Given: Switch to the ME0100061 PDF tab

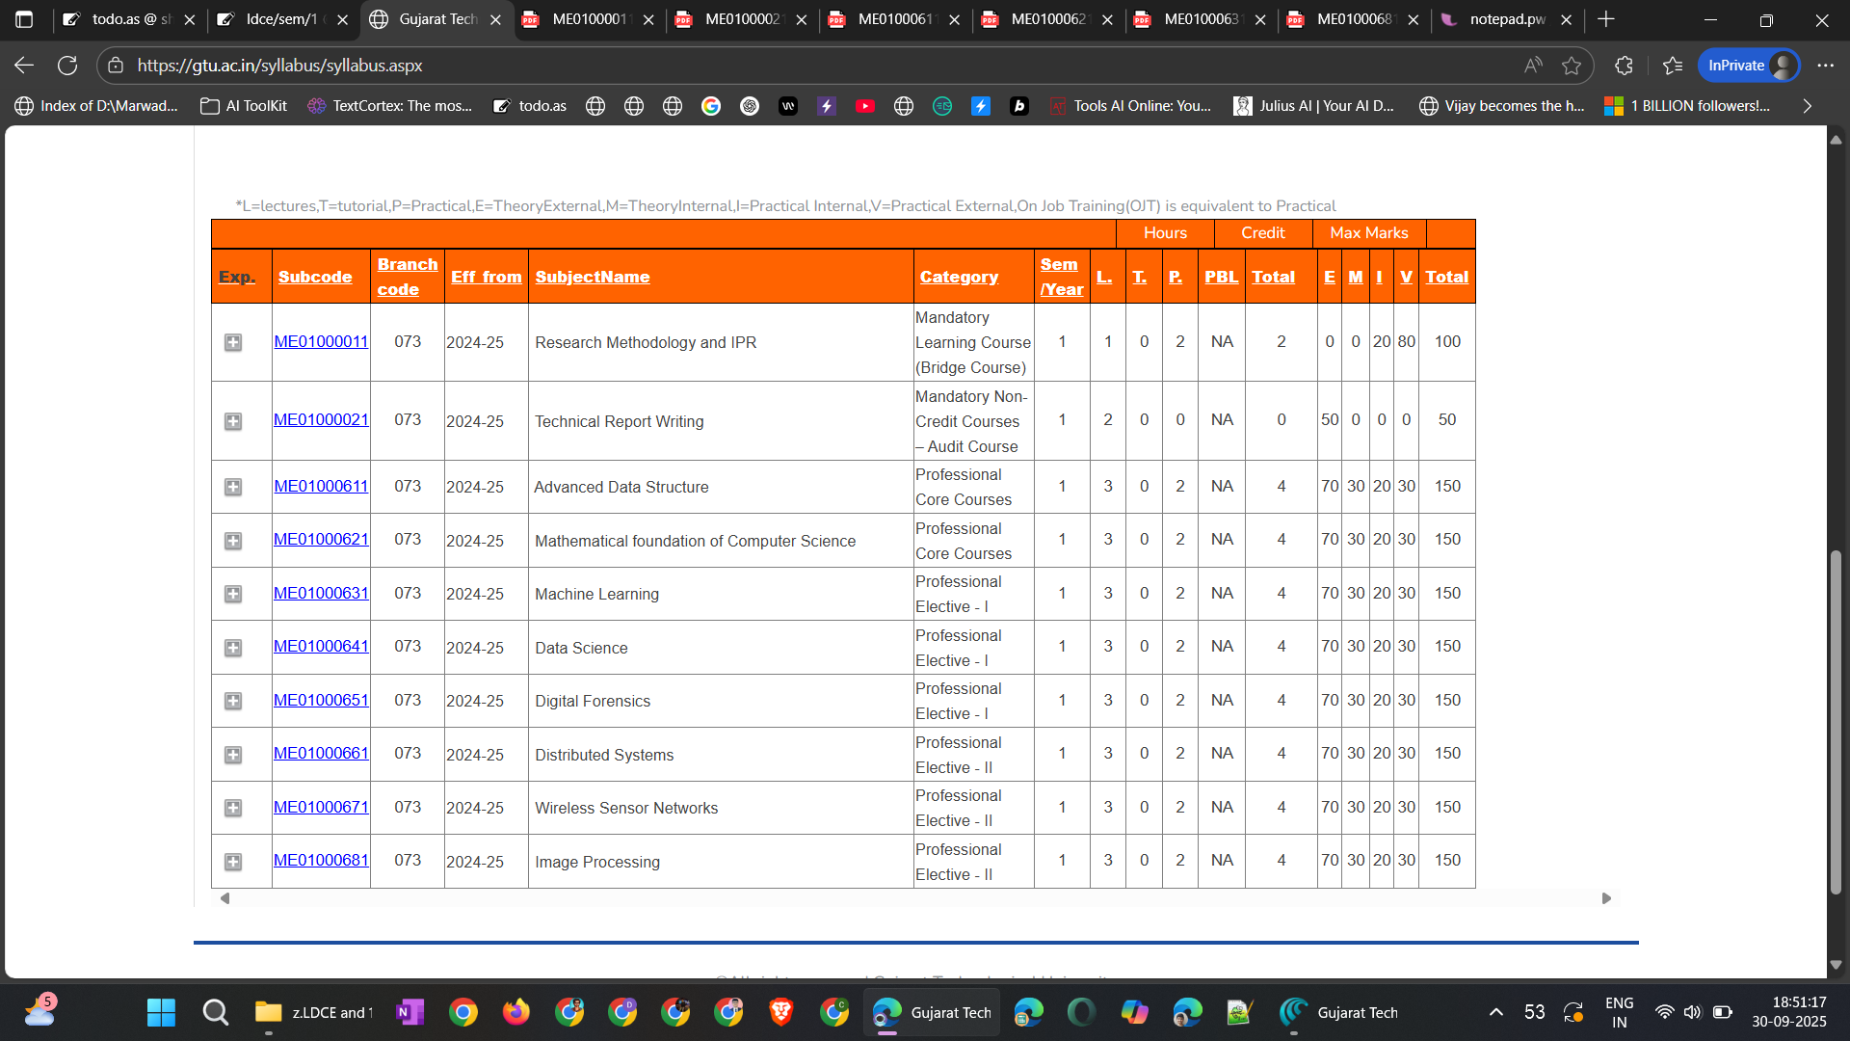Looking at the screenshot, I should [896, 19].
